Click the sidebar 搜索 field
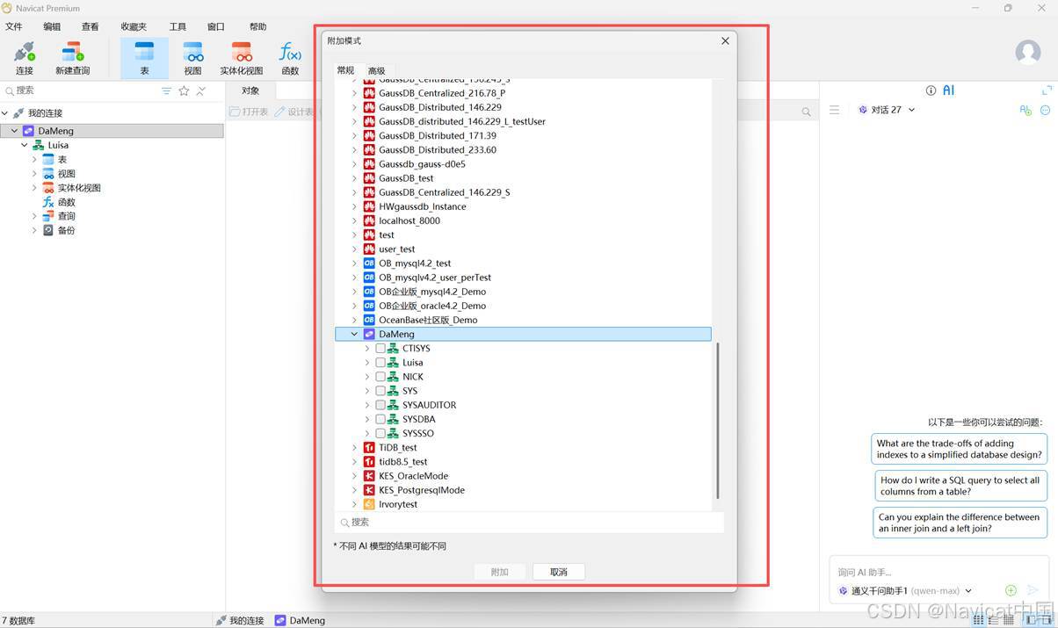The width and height of the screenshot is (1058, 628). pyautogui.click(x=81, y=90)
